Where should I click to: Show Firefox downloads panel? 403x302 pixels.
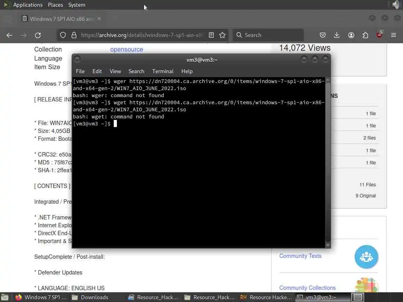[337, 35]
